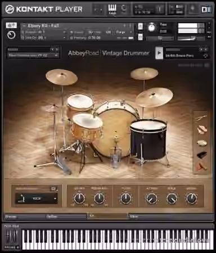Toggle the Keyb on-screen keyboard icon
The height and width of the screenshot is (253, 216).
112,9
